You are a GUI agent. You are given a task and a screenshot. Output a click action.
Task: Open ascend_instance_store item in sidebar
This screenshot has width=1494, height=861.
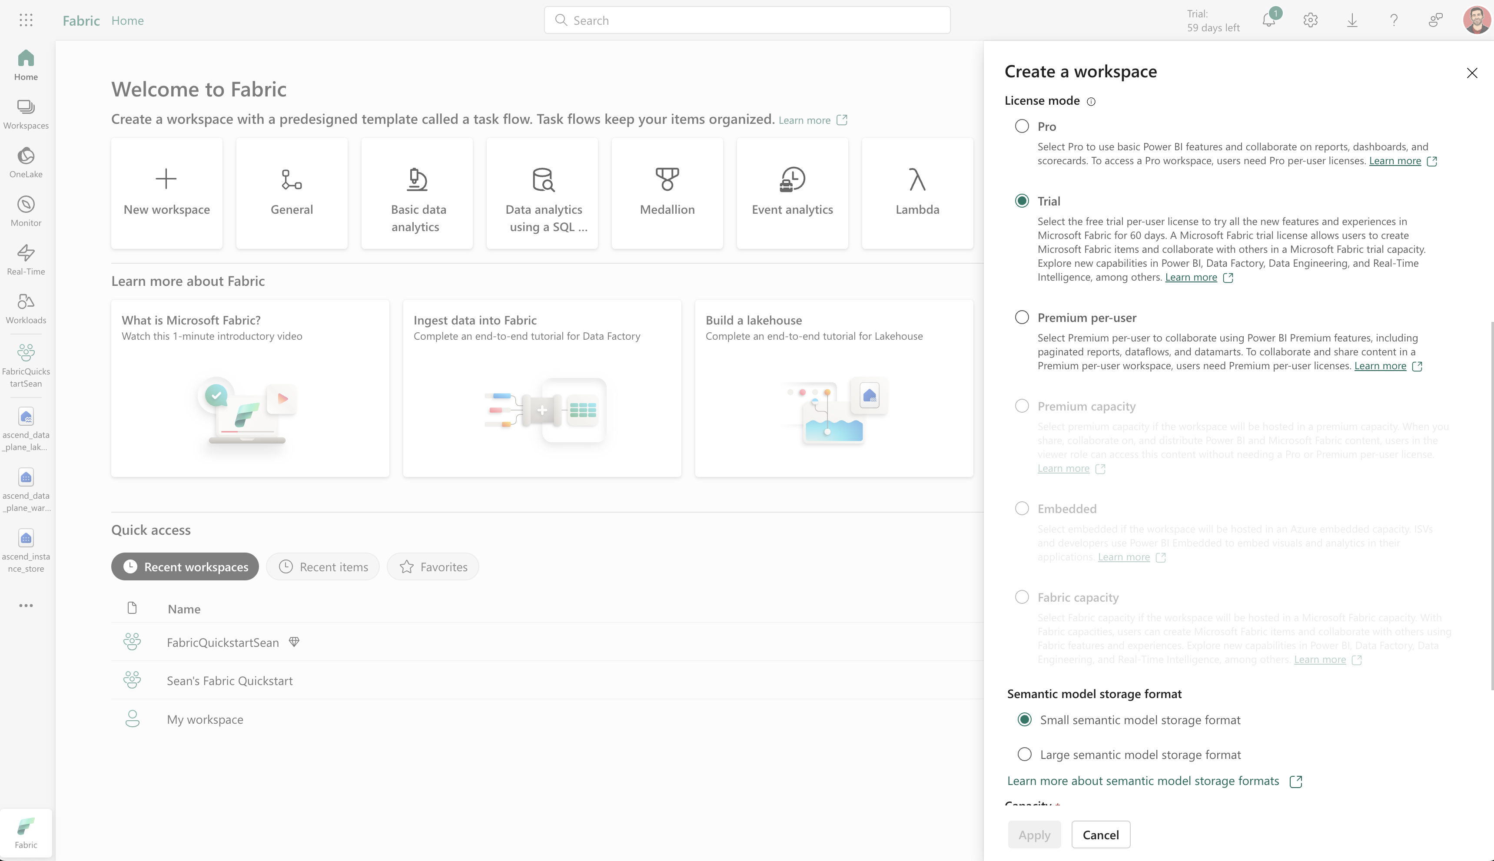(x=26, y=551)
